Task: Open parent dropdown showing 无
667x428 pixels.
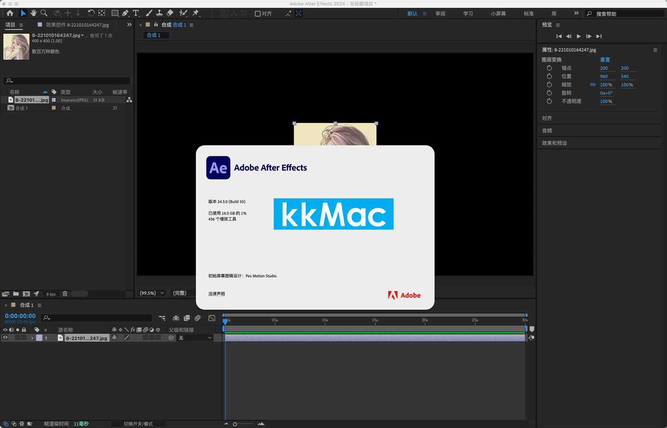Action: tap(195, 338)
